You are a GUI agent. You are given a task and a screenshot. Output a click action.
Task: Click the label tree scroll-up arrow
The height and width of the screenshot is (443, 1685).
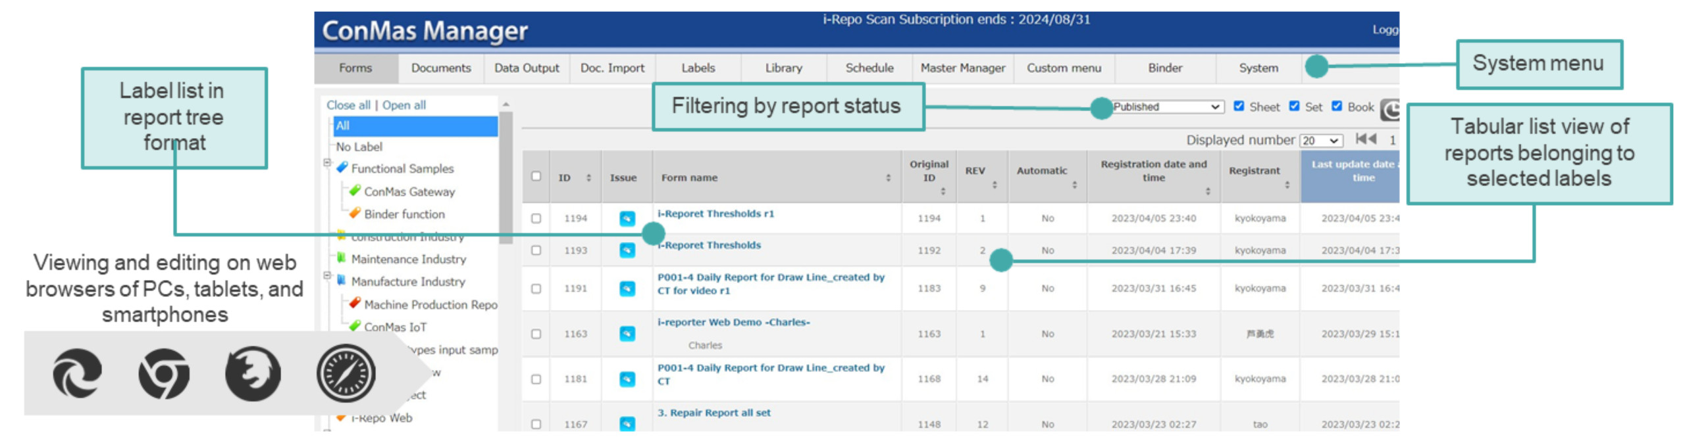[505, 105]
